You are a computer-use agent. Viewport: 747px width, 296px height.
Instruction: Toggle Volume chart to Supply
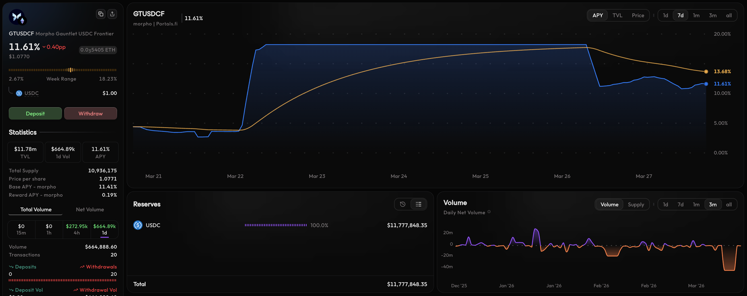point(636,205)
